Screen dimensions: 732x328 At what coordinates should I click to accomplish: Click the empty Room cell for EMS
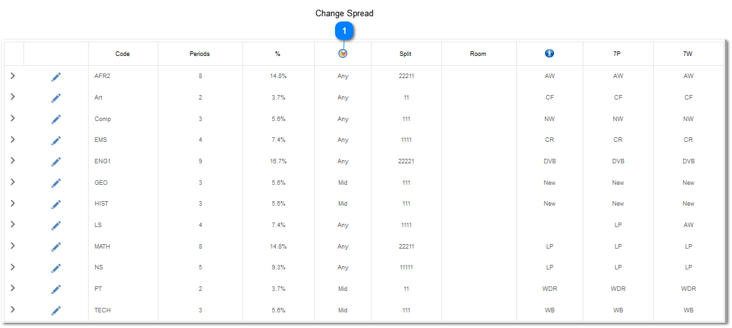pyautogui.click(x=478, y=140)
